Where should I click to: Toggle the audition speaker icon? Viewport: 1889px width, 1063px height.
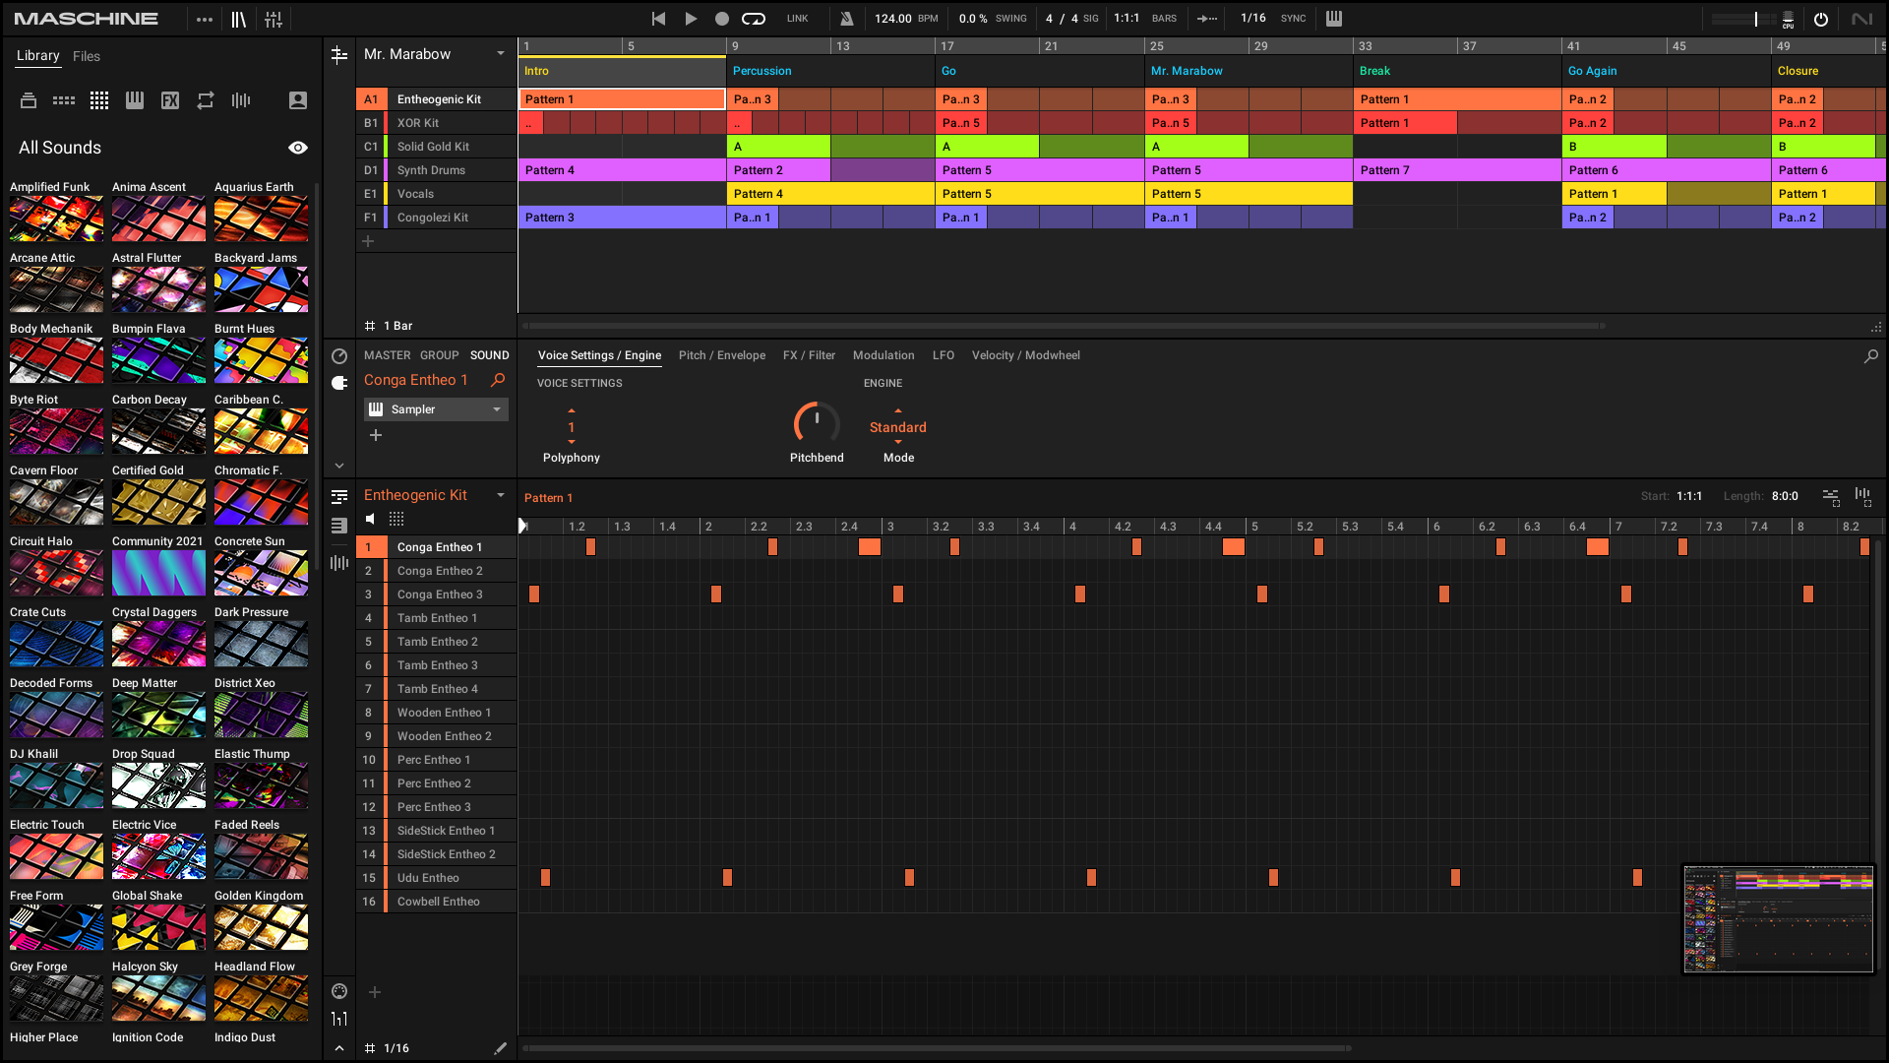click(x=370, y=519)
